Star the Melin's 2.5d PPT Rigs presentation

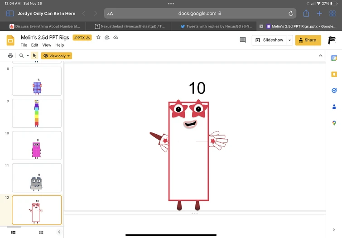point(98,38)
